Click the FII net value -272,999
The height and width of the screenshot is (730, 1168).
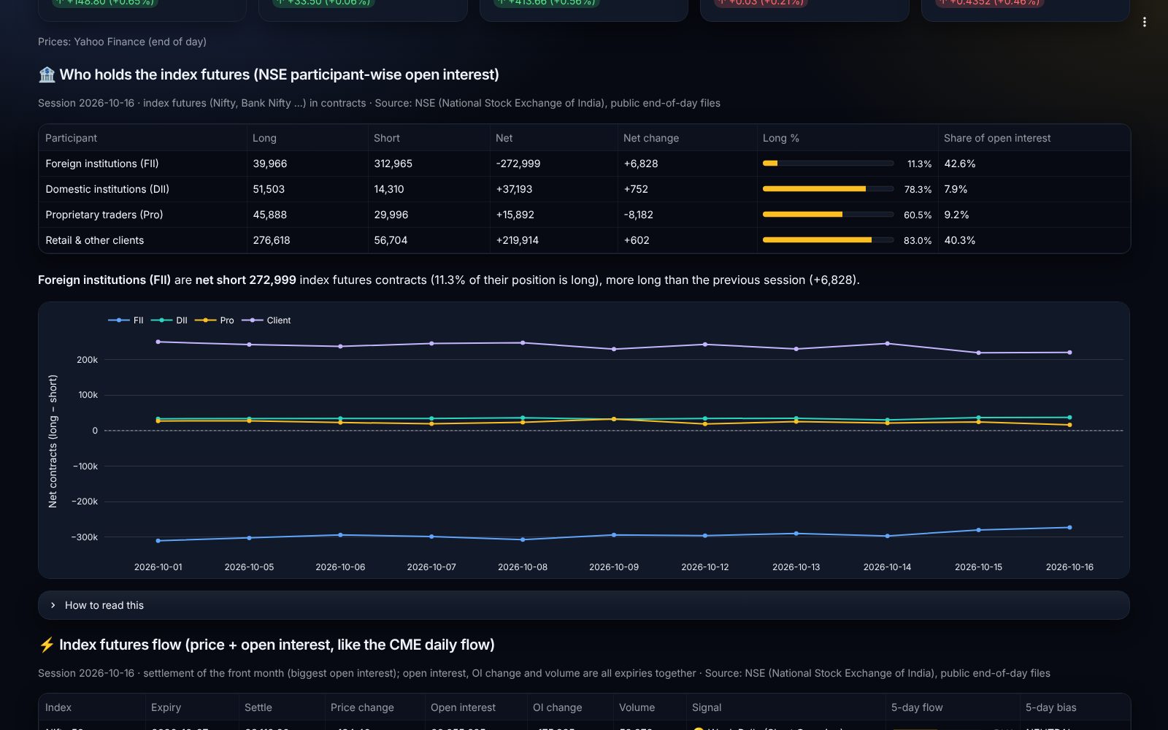518,164
